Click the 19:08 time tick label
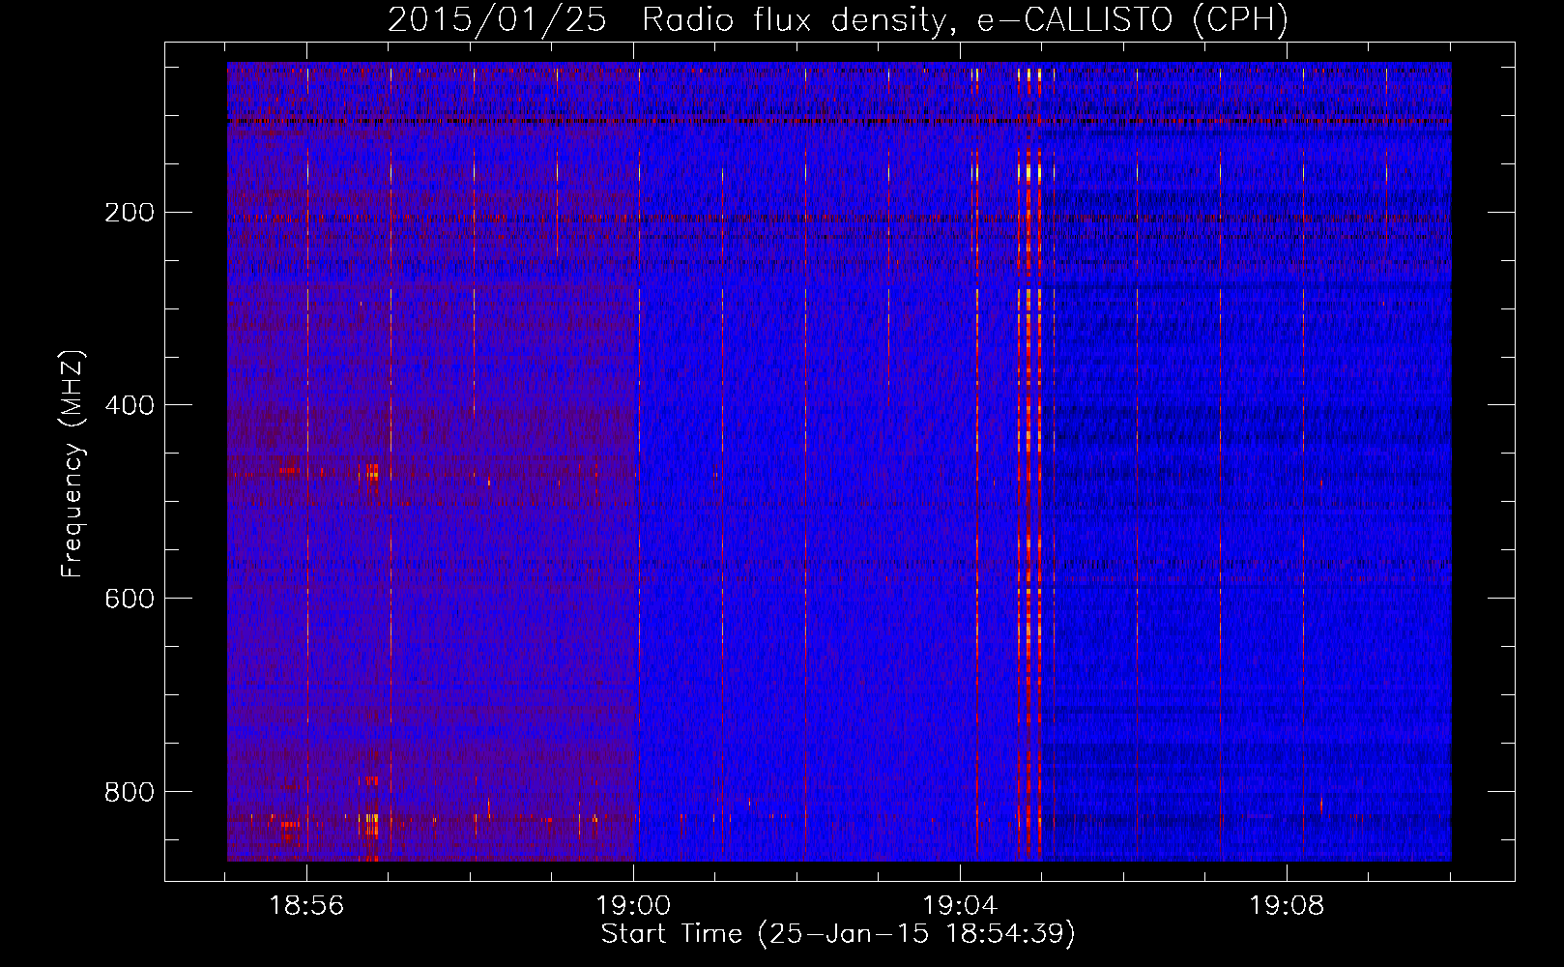 [x=1287, y=906]
